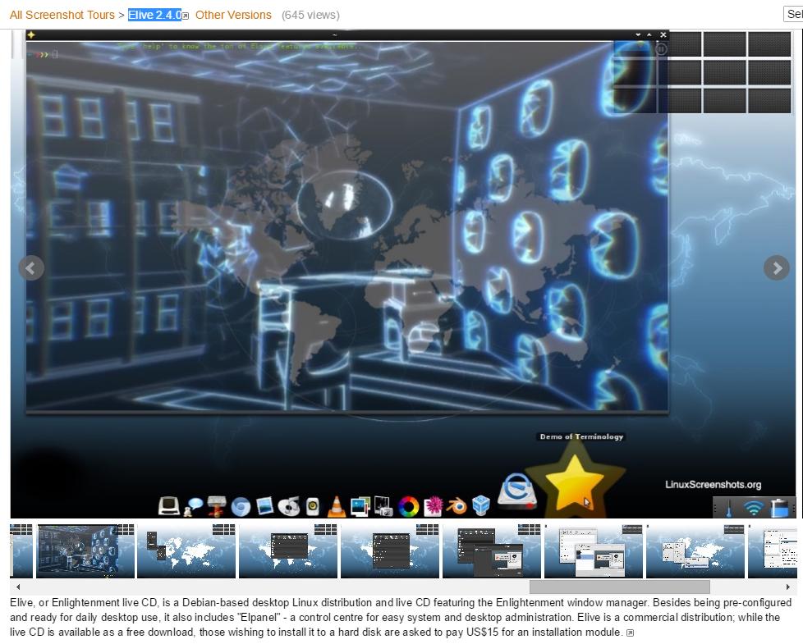803x644 pixels.
Task: Switch to the center desktop in pager
Action: click(724, 72)
